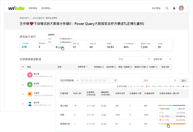Open calendar icon in date range field
The height and width of the screenshot is (132, 193).
(115, 80)
